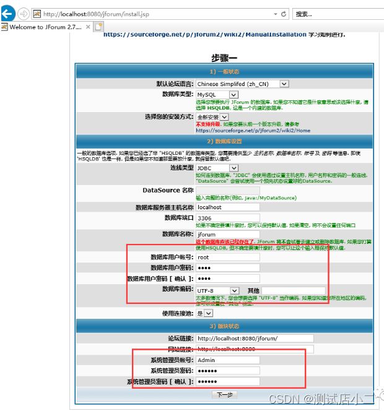Click the browser forward arrow button
Screen dimensions: 384x411
tap(24, 14)
